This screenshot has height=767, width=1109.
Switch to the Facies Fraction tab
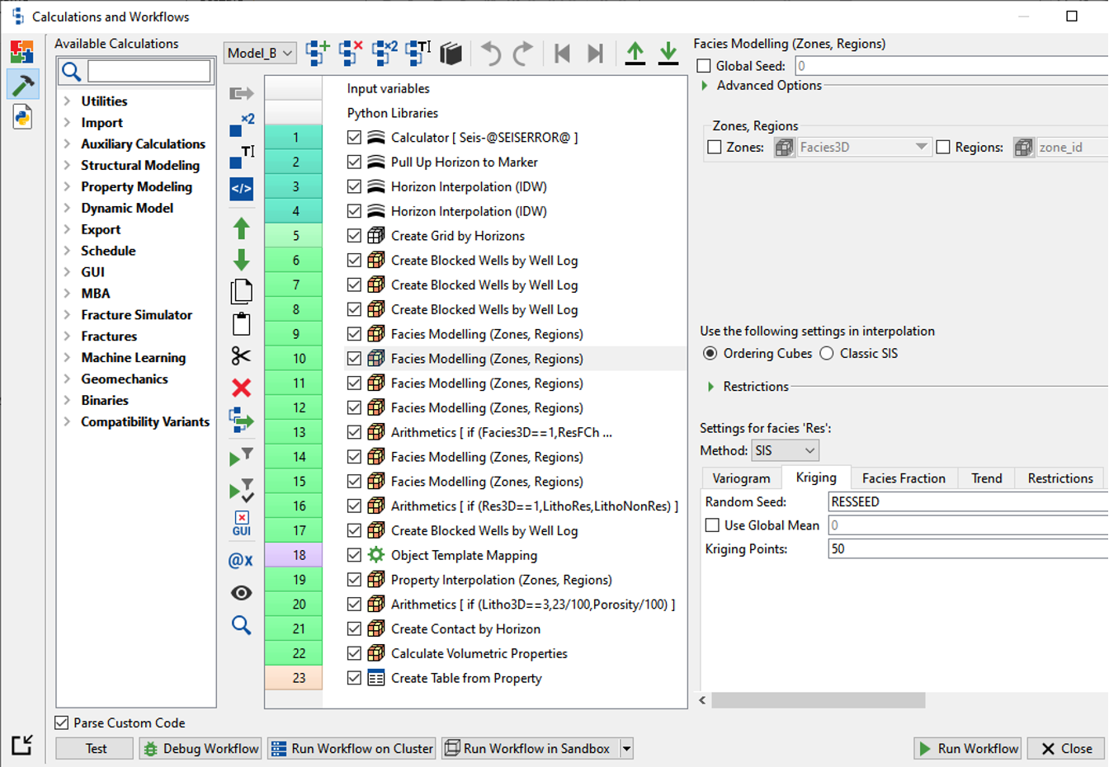pyautogui.click(x=904, y=478)
